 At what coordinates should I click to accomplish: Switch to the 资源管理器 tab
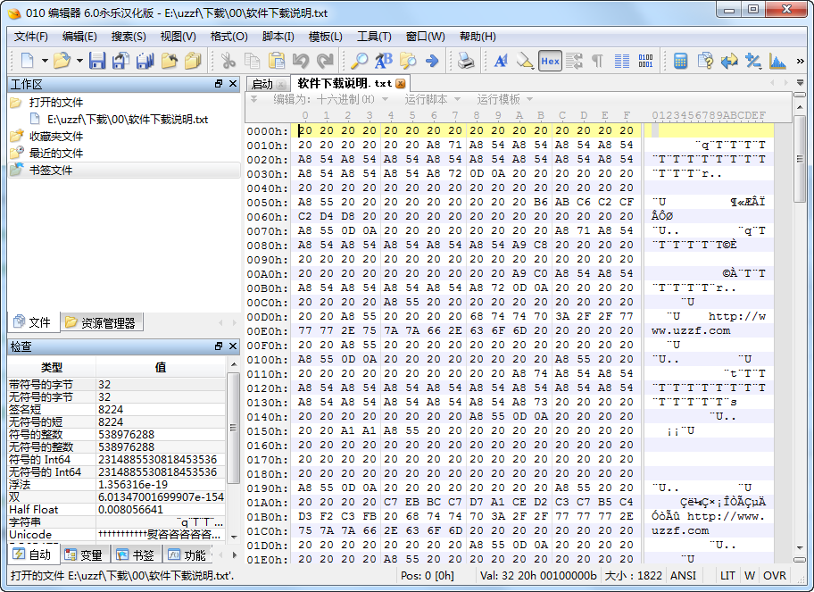coord(108,322)
